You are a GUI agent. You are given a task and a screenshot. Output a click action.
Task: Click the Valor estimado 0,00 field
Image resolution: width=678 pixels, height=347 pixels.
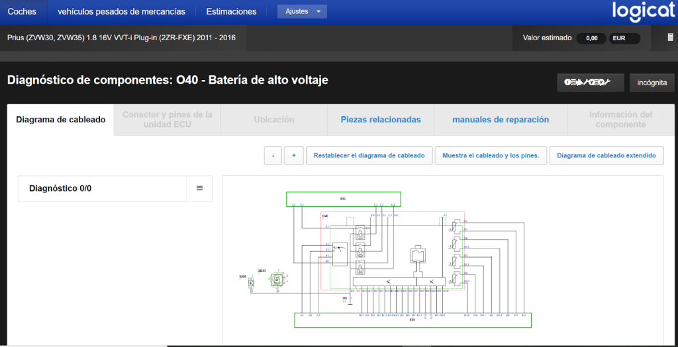tap(591, 38)
